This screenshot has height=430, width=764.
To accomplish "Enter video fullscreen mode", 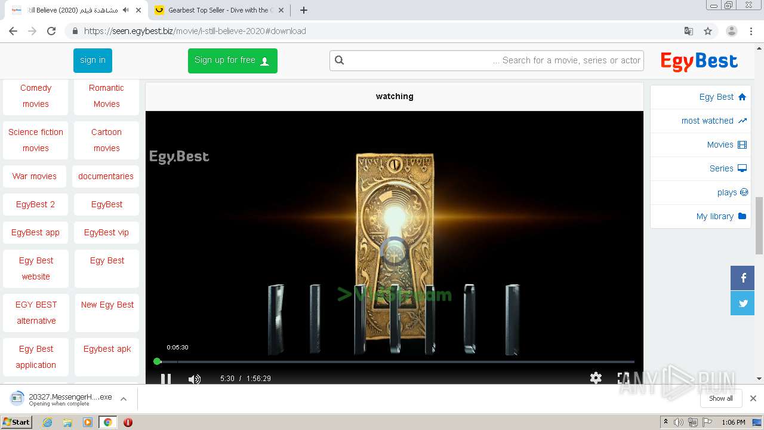I will (624, 378).
